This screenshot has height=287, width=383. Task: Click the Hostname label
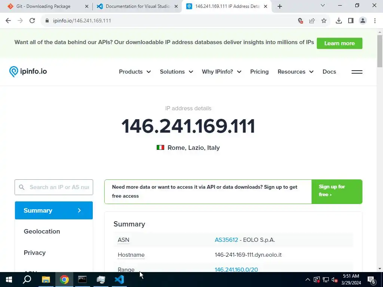[x=131, y=255]
